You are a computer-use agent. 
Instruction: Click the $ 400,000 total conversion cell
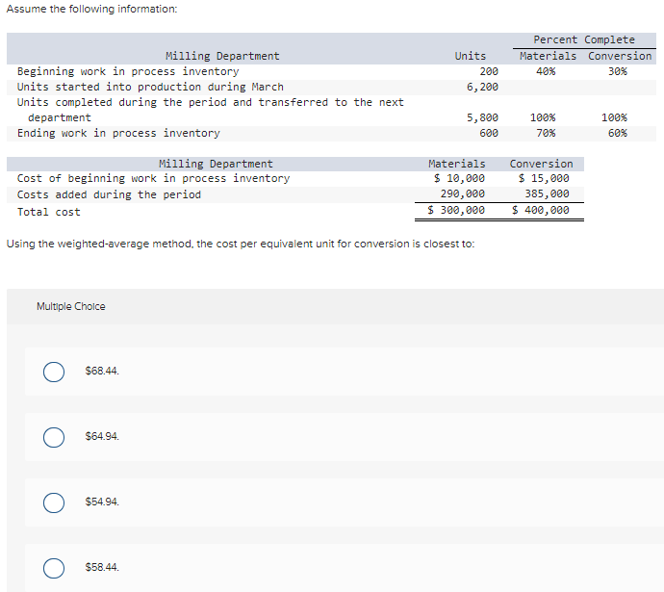(541, 210)
